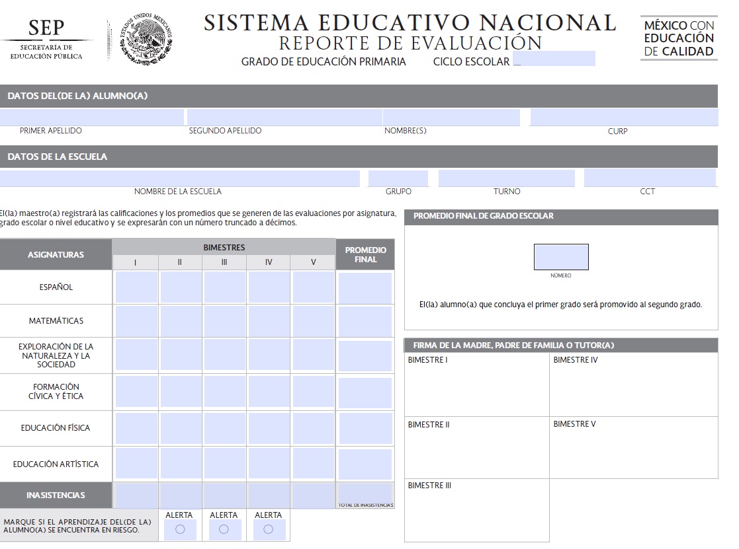This screenshot has width=739, height=549.
Task: Click the 'PROMEDIO FINAL' column header
Action: (x=365, y=254)
